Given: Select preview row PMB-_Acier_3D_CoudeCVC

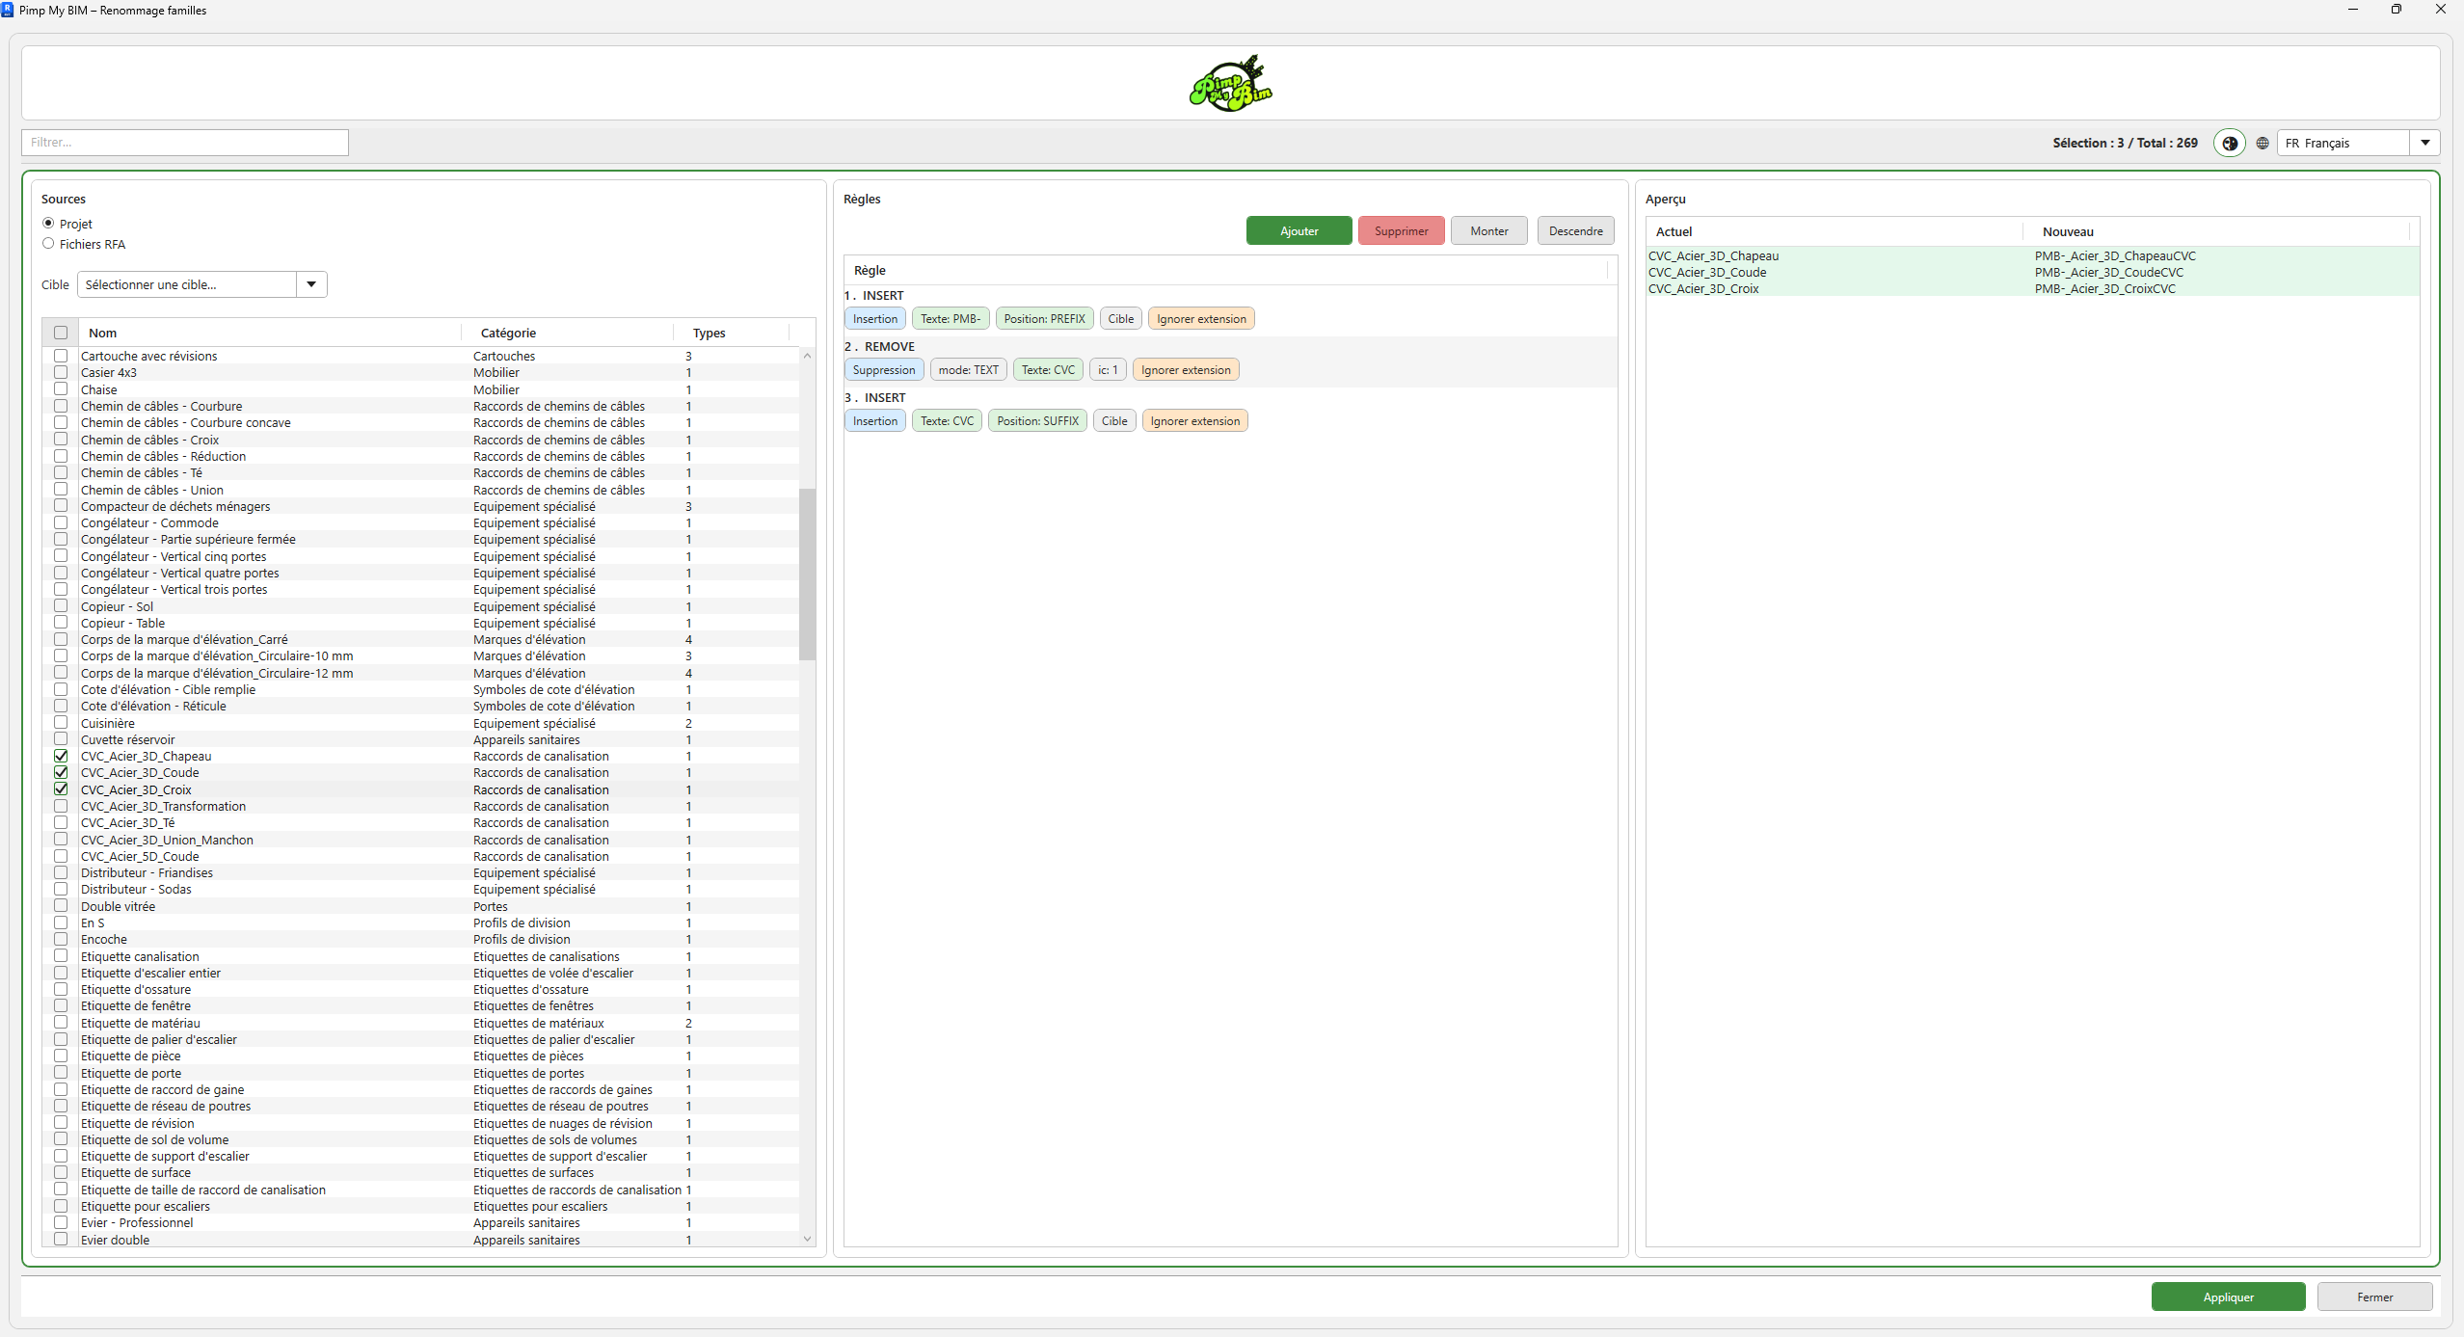Looking at the screenshot, I should (x=2033, y=272).
